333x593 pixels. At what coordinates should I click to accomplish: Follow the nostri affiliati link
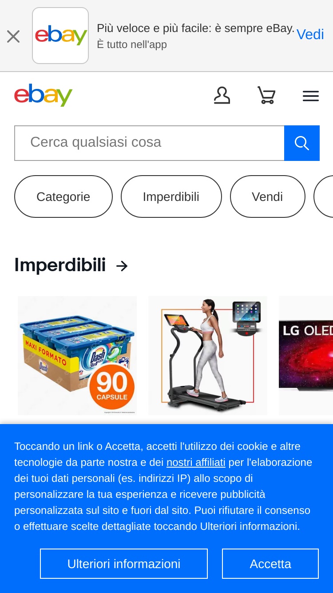(196, 462)
